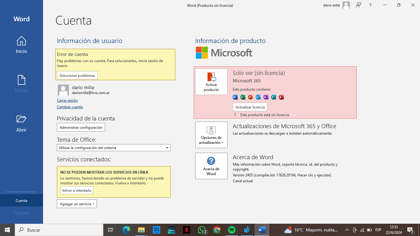Expand Agregar un servicio menu
Image resolution: width=420 pixels, height=236 pixels.
click(x=77, y=204)
